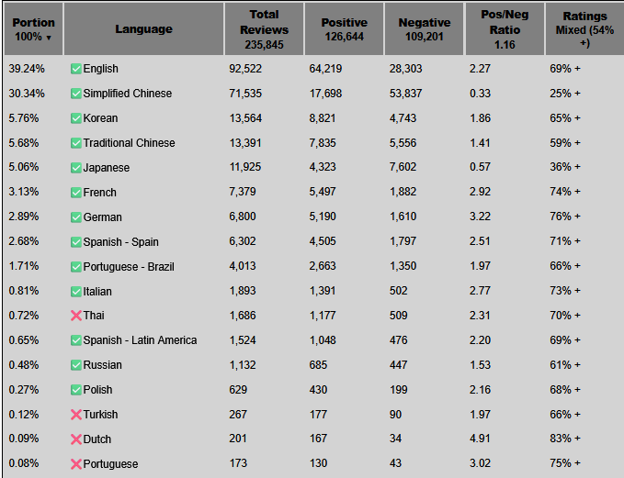Click the green checkmark next to Italian
This screenshot has width=624, height=478.
pos(76,292)
